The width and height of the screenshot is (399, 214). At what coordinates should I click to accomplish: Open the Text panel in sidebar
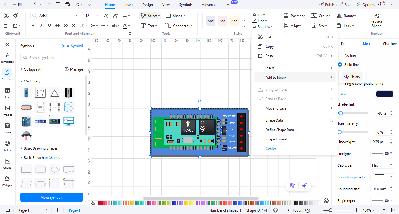coord(7,93)
